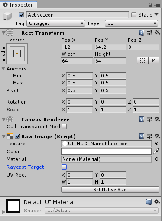Screen dimensions: 162x221
Task: Click the Material field None (Material)
Action: click(x=106, y=159)
